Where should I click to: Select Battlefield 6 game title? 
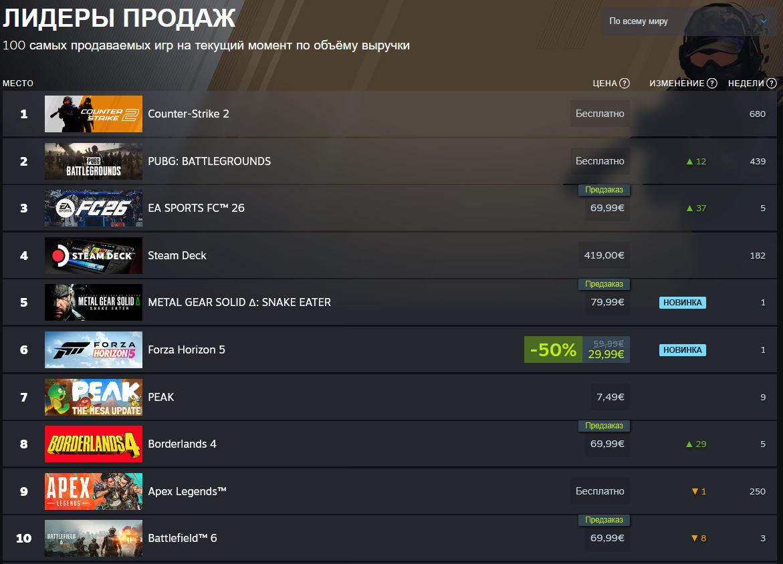point(183,538)
